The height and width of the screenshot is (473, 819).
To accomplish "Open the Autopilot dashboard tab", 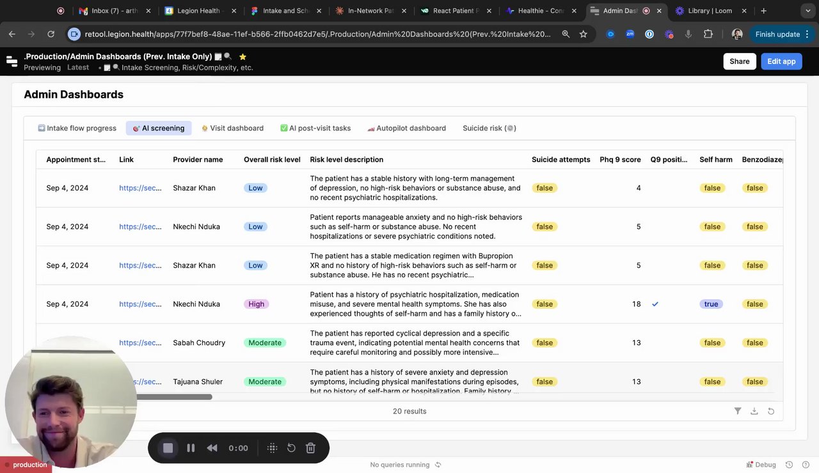I will 406,128.
